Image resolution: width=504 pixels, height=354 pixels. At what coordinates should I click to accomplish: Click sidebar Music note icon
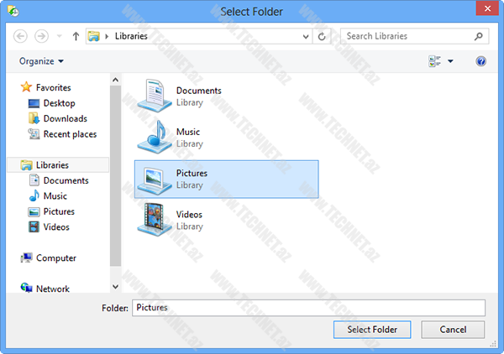(x=34, y=195)
